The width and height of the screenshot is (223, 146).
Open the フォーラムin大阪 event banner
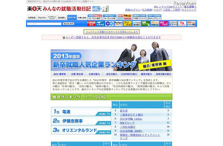pos(110,17)
